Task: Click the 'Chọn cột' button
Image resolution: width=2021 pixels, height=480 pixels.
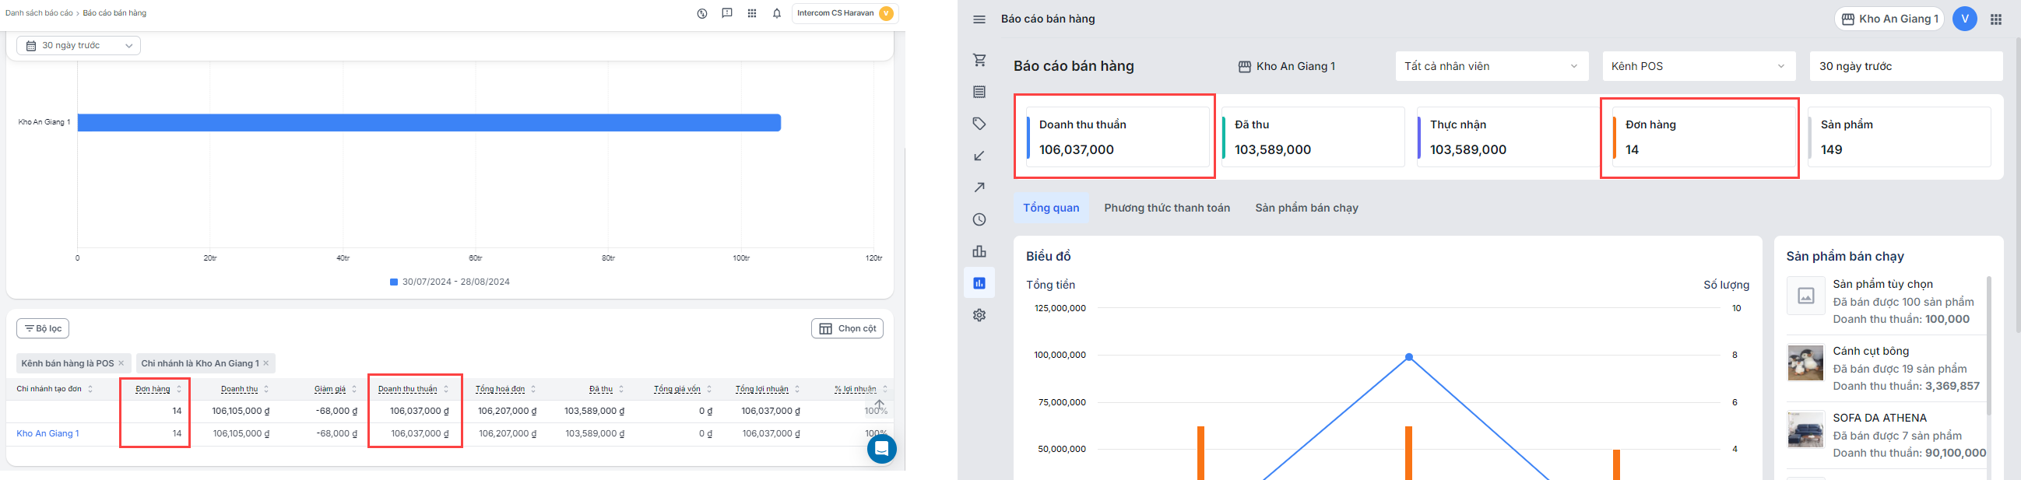Action: 847,328
